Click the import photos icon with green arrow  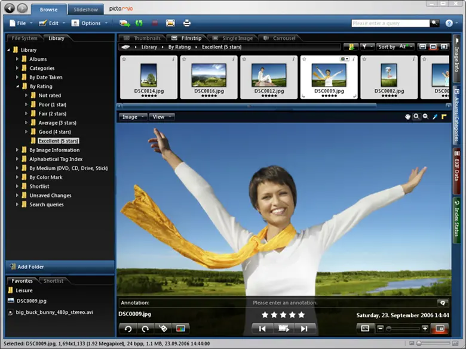tap(124, 23)
